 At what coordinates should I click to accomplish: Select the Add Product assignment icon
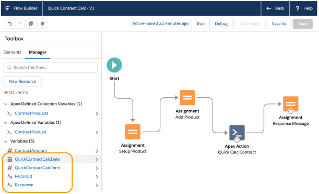click(x=187, y=97)
